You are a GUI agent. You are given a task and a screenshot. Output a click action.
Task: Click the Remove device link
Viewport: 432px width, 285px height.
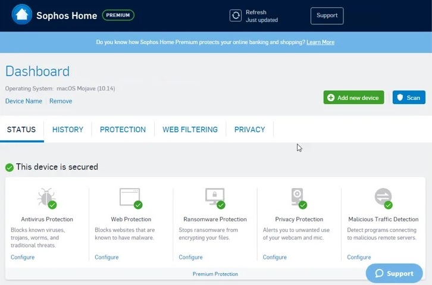coord(61,101)
